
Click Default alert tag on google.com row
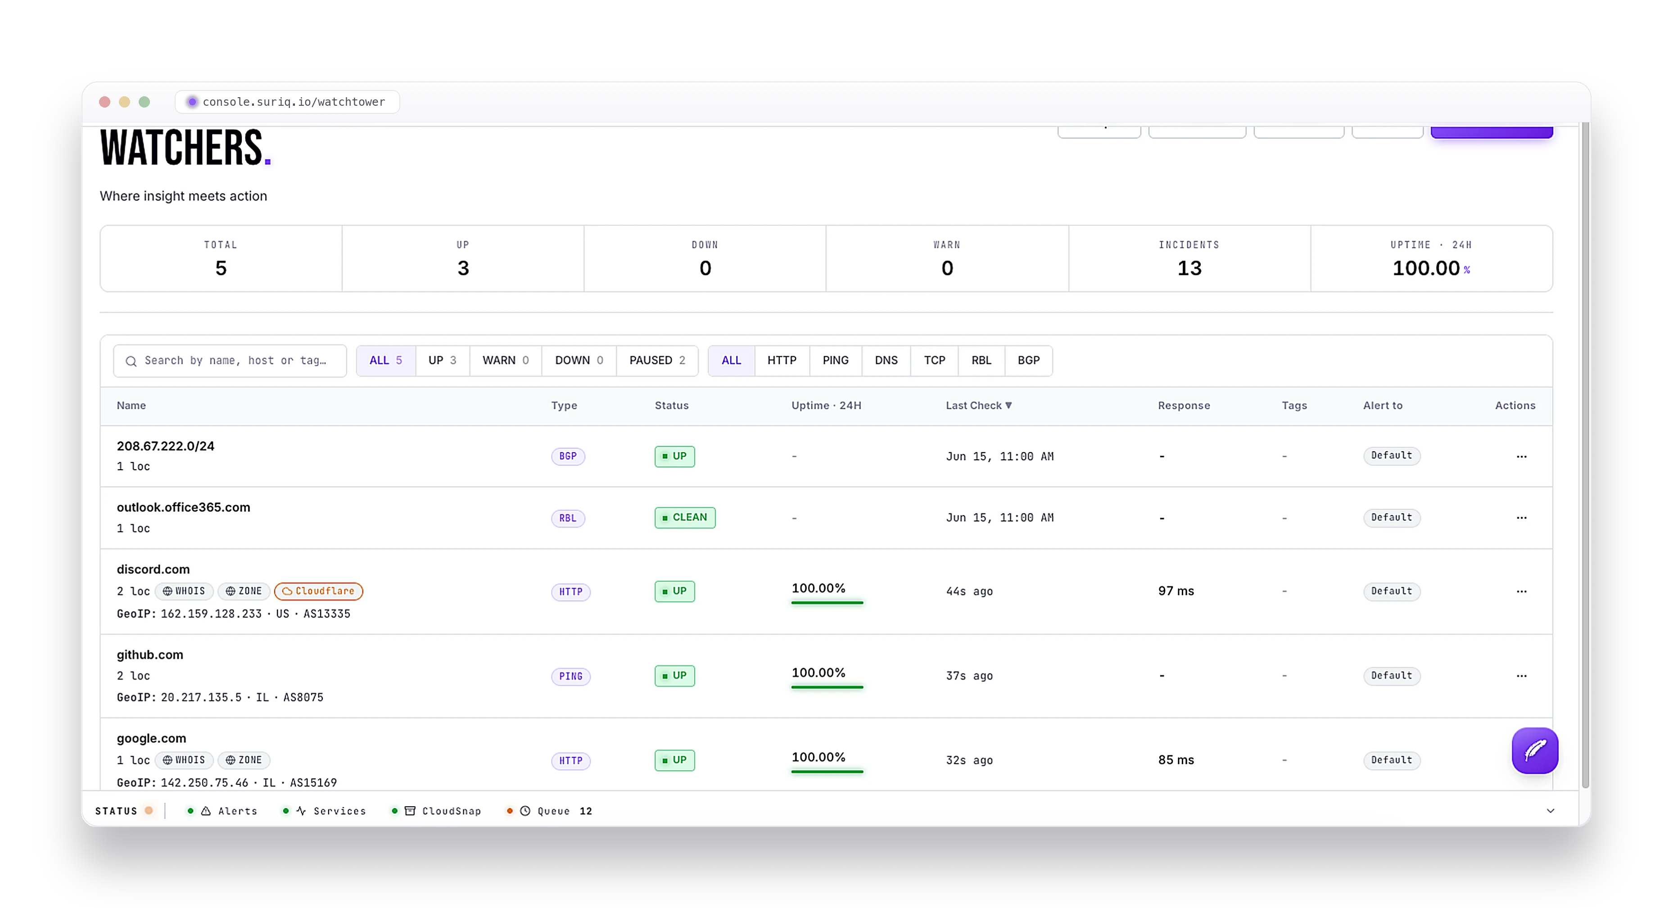pyautogui.click(x=1391, y=760)
